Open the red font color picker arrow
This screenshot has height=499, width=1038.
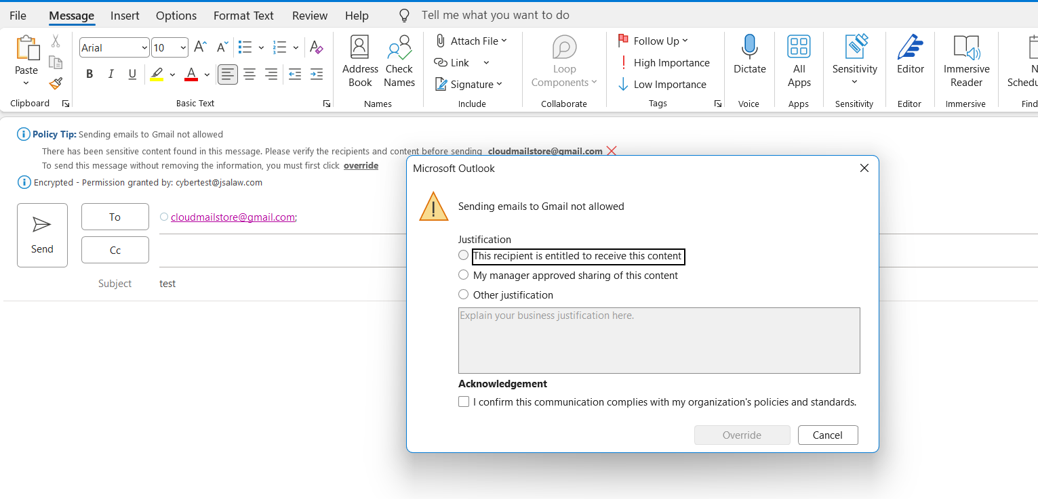click(x=207, y=74)
